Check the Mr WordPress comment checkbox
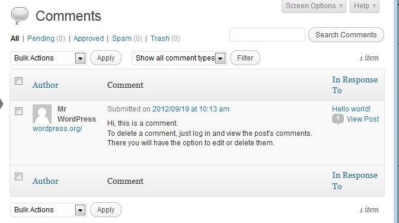The width and height of the screenshot is (399, 223). (x=18, y=111)
